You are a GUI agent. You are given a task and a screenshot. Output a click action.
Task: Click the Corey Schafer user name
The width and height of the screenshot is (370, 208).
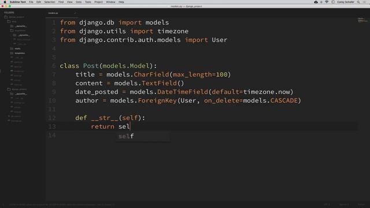click(346, 2)
